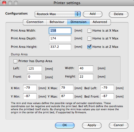The image size is (134, 132).
Task: Uncheck Home is at Z Max
Action: tap(89, 47)
